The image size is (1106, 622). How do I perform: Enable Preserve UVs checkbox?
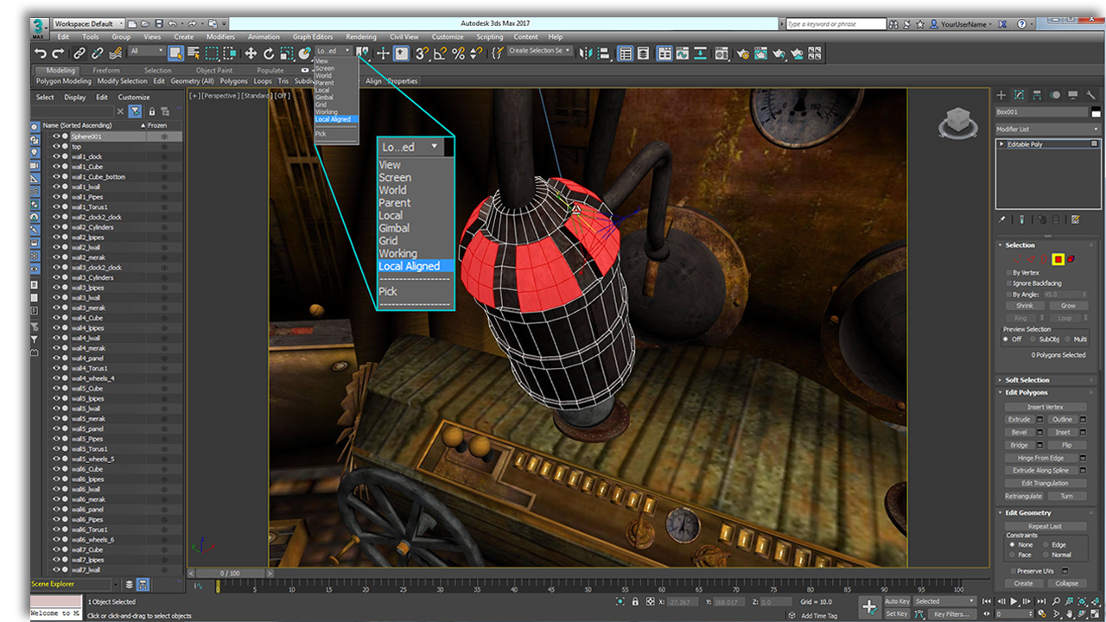pos(1013,571)
